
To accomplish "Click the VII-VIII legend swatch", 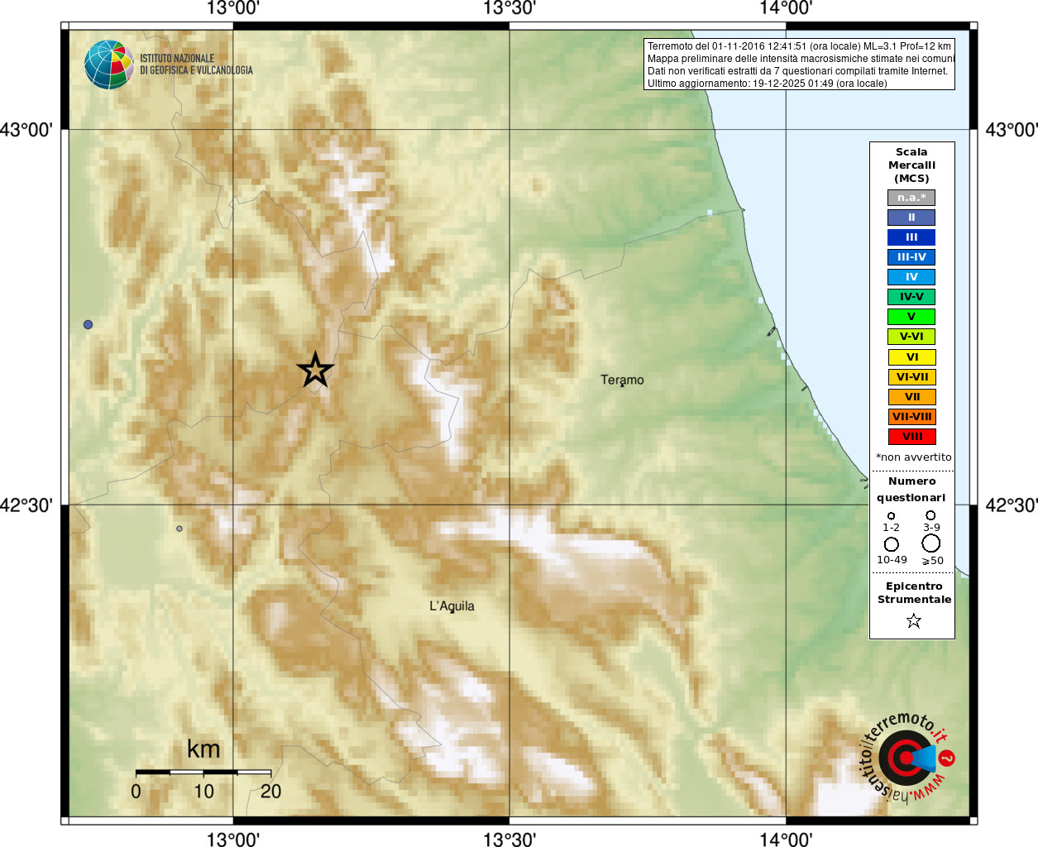I will [911, 417].
